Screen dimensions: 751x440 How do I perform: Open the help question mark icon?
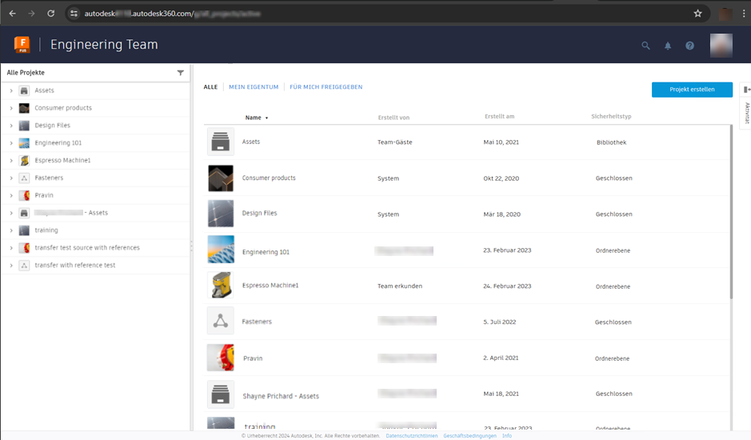(689, 46)
